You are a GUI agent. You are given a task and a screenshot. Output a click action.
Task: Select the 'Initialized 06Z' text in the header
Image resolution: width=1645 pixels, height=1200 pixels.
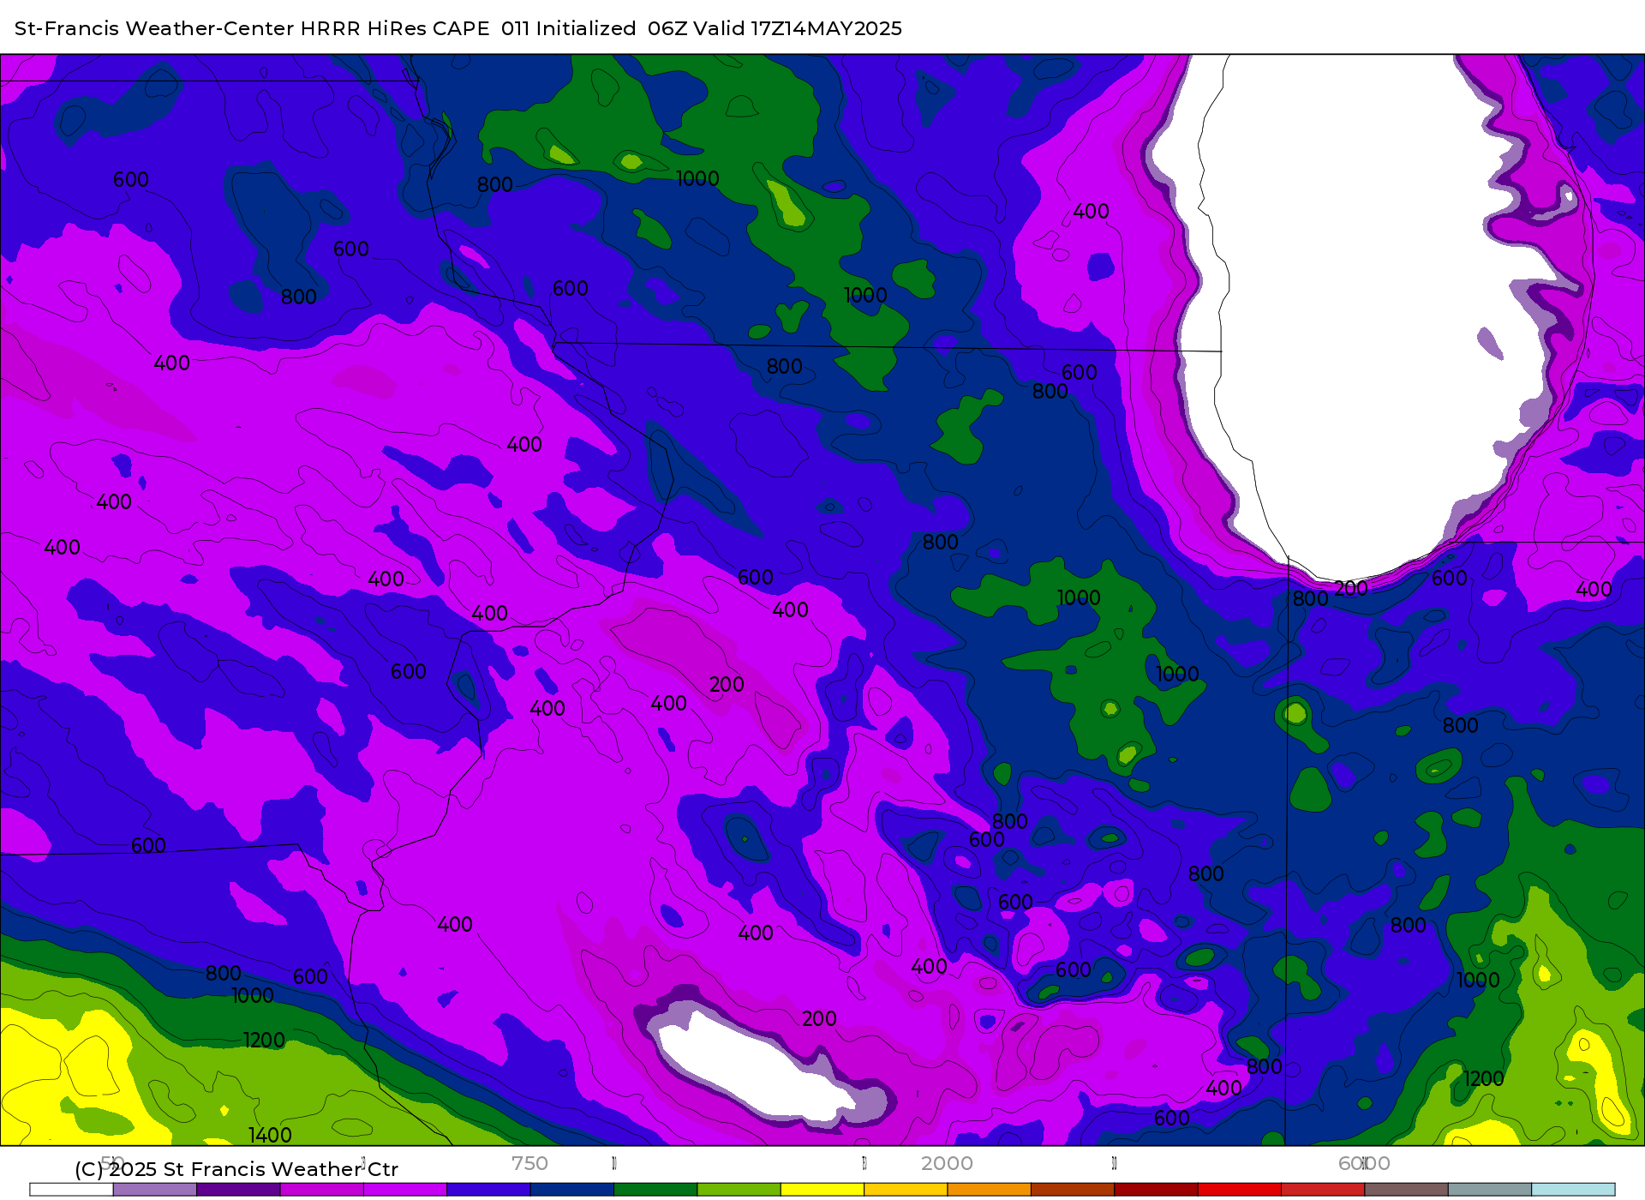click(611, 28)
